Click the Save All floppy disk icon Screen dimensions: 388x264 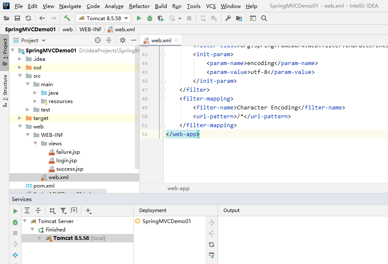pos(17,18)
